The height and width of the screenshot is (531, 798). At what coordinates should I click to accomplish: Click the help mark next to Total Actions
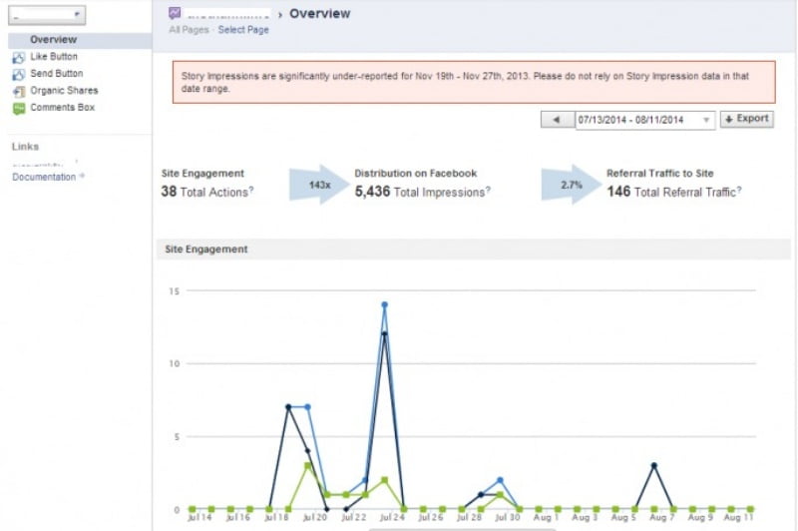[251, 190]
